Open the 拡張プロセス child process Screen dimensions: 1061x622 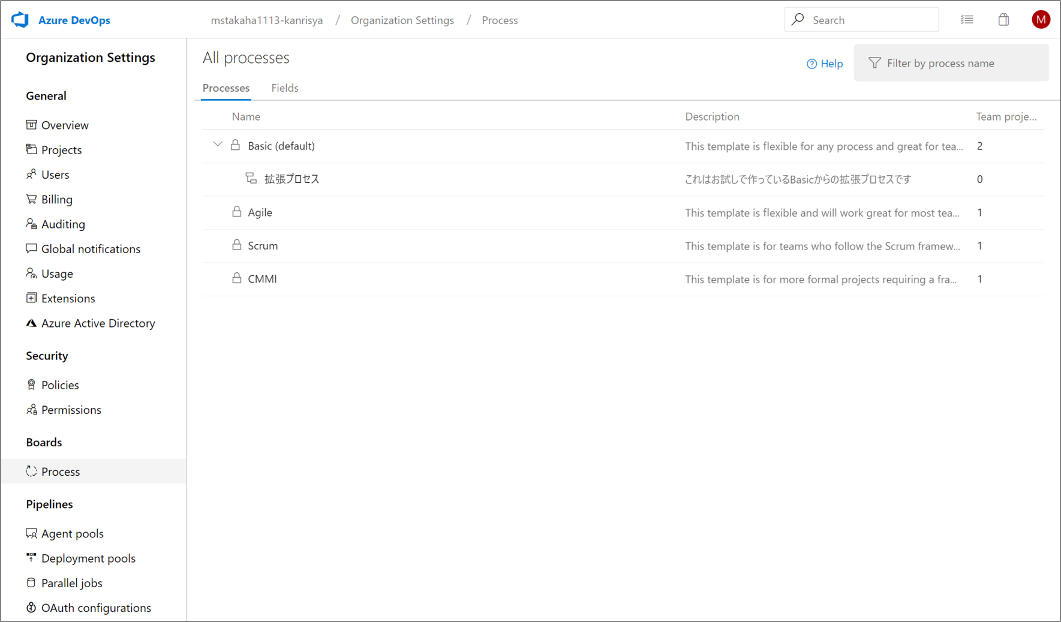point(292,178)
